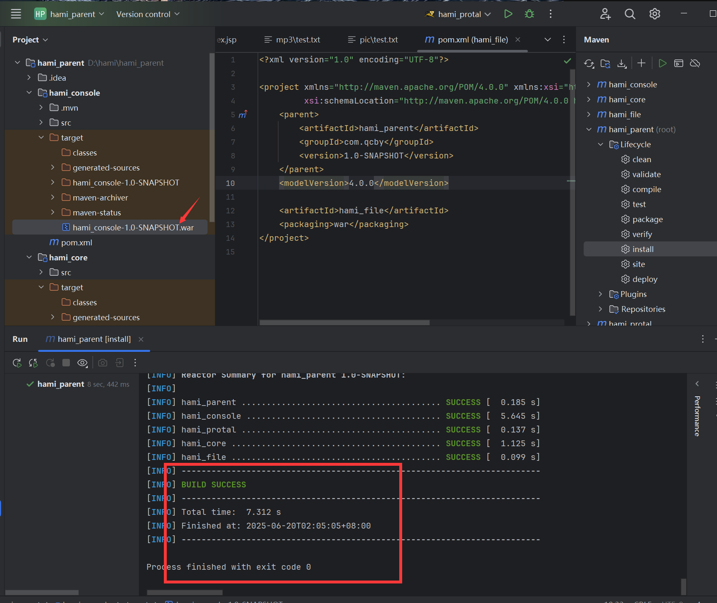Open Run panel options menu

(702, 339)
